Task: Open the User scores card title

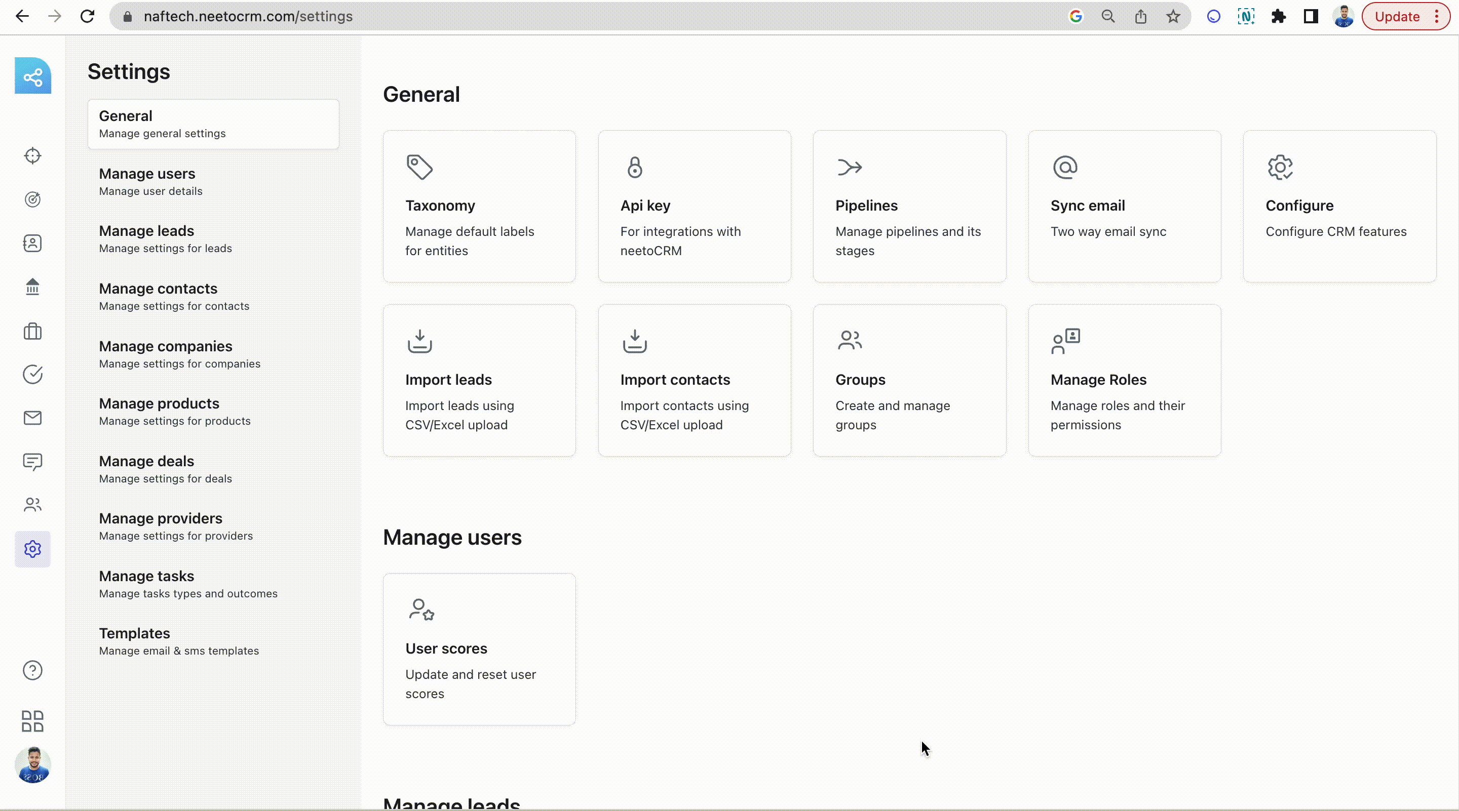Action: click(446, 648)
